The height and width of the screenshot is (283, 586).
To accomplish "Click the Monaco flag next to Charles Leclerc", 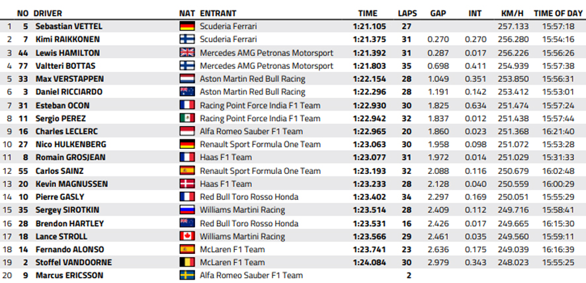I will pos(187,131).
